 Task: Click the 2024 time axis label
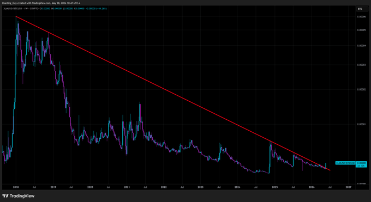237,187
